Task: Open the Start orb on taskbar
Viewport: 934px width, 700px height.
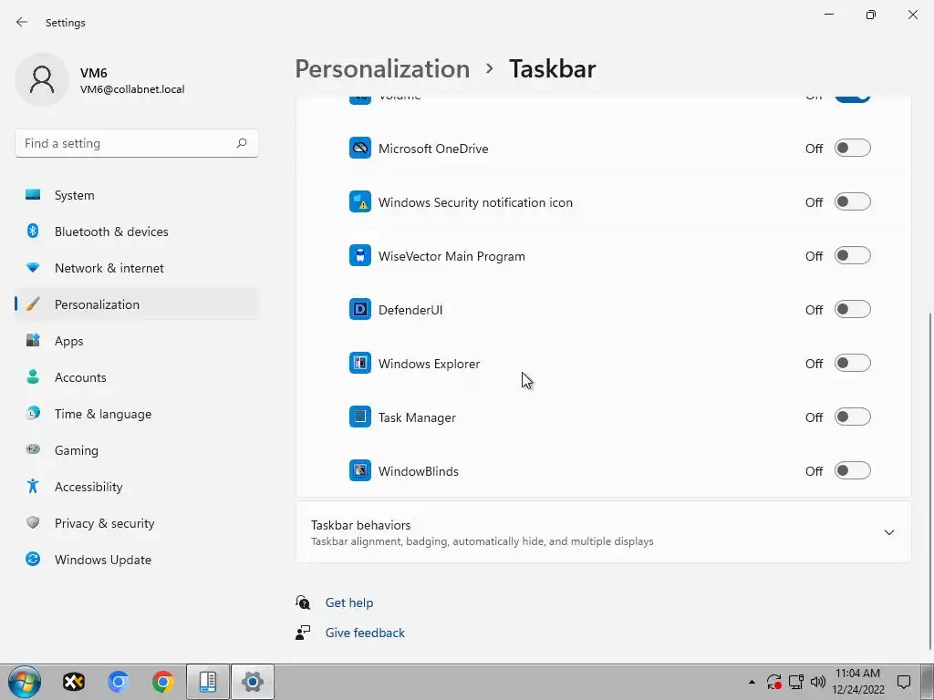Action: (x=25, y=682)
